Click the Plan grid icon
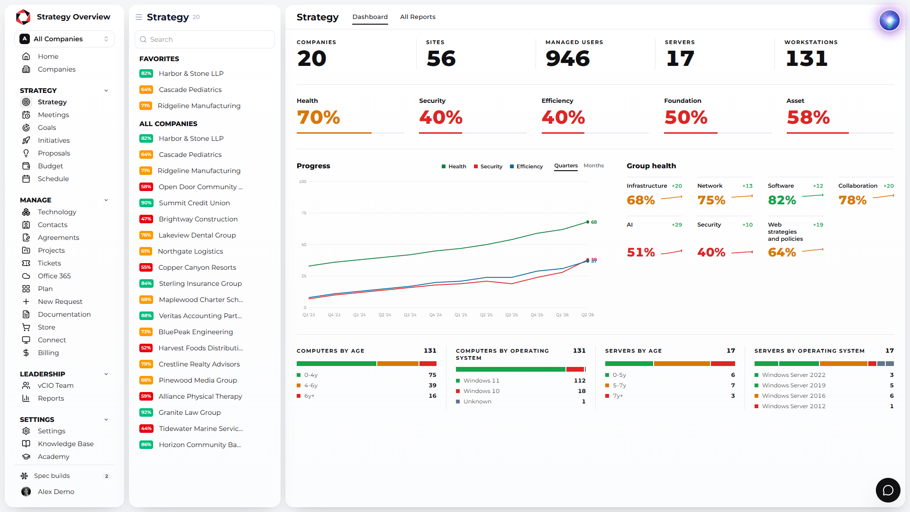The width and height of the screenshot is (910, 512). (26, 289)
